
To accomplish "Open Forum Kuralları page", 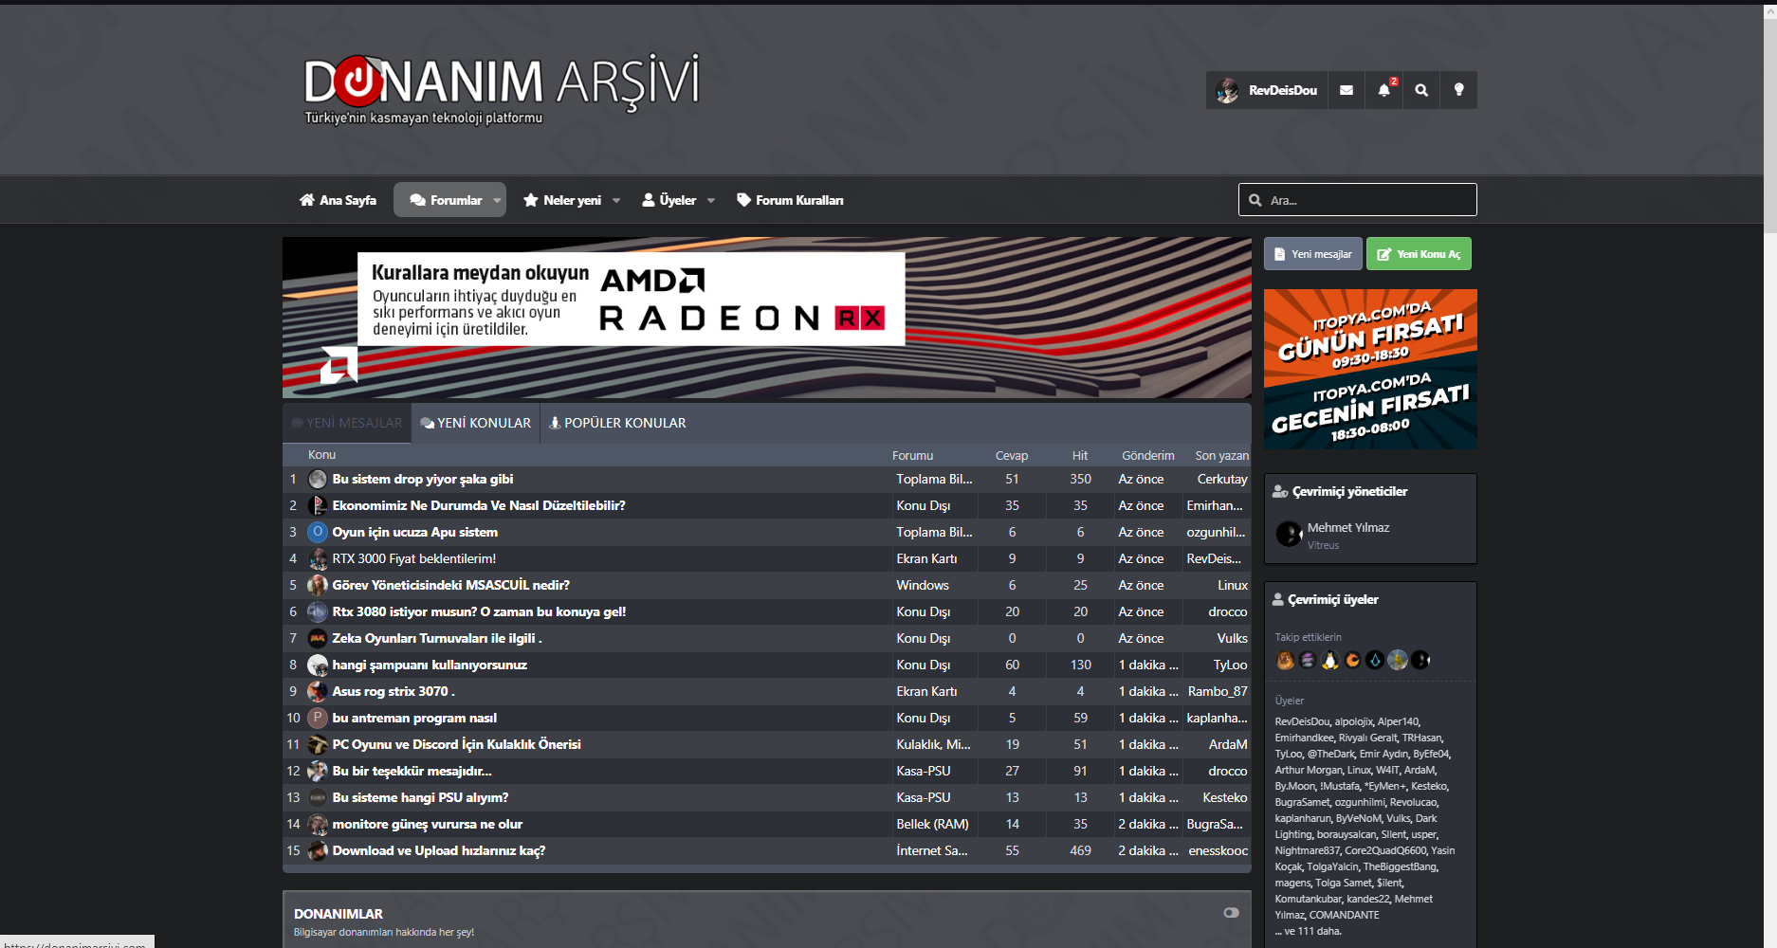I will point(790,200).
